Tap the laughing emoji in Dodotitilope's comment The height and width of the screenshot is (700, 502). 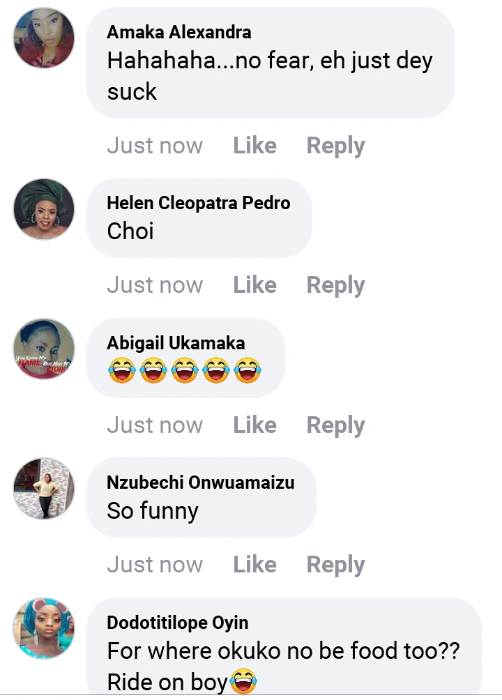(x=241, y=682)
